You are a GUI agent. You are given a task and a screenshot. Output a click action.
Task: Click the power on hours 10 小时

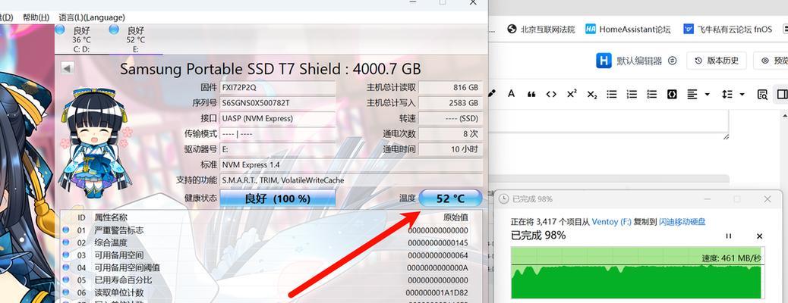(450, 149)
